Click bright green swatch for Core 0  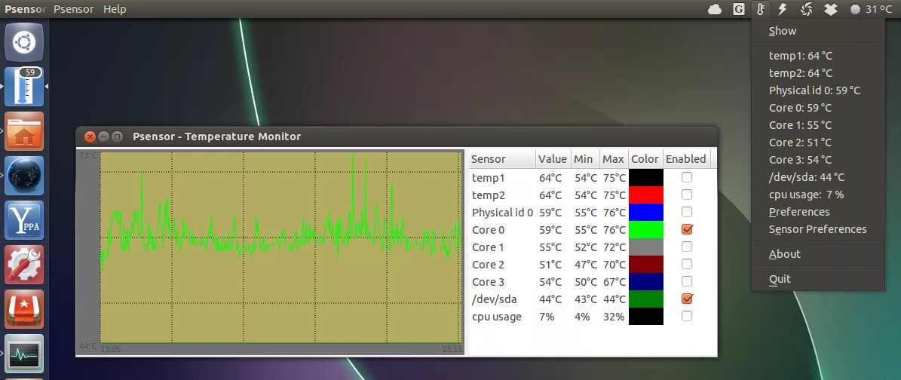646,229
